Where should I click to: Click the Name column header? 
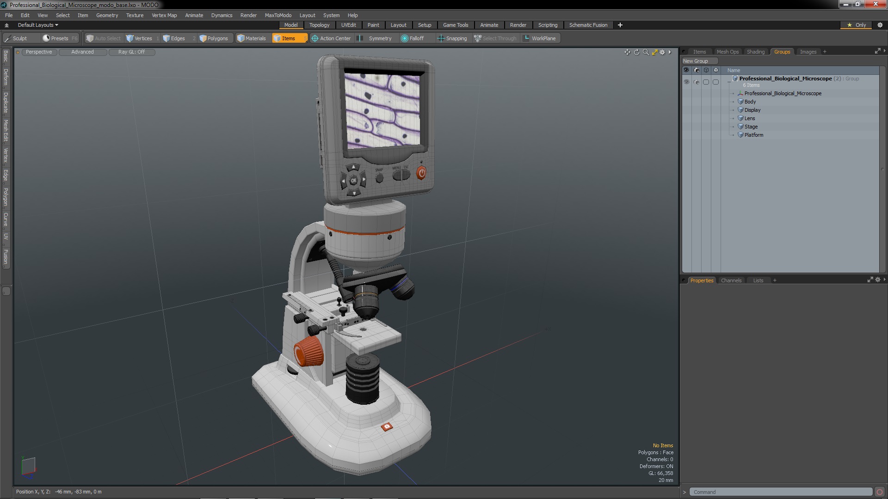coord(734,70)
